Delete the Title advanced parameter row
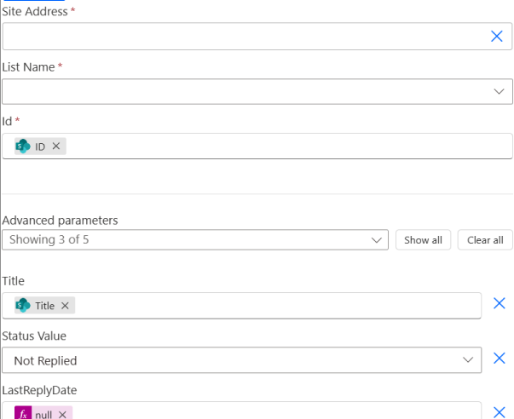Image resolution: width=514 pixels, height=419 pixels. coord(499,303)
